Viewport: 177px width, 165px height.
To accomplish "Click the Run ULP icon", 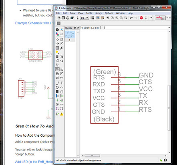I will [103, 18].
